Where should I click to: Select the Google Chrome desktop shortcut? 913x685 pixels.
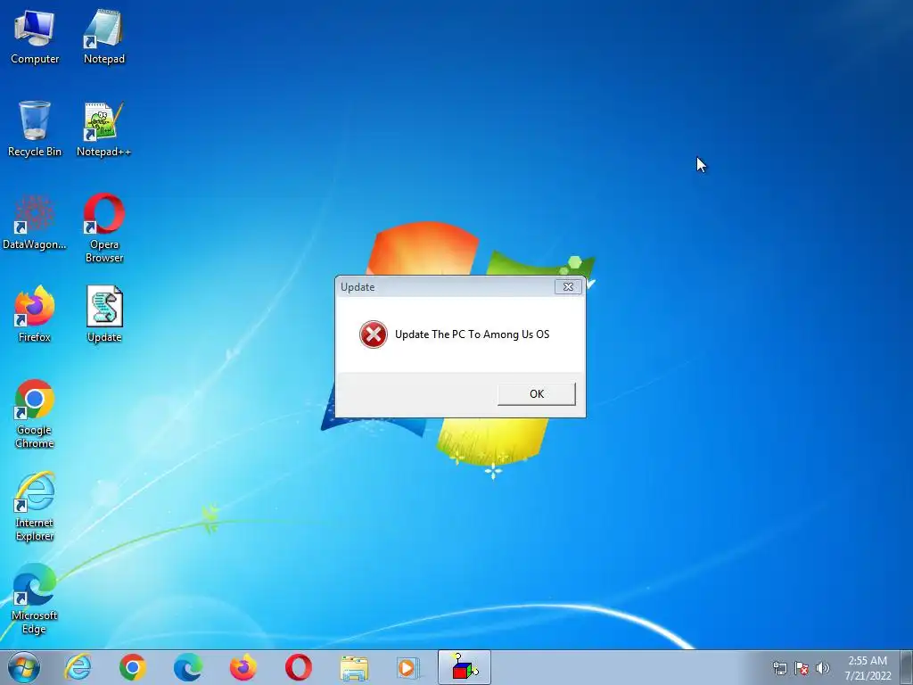coord(35,414)
